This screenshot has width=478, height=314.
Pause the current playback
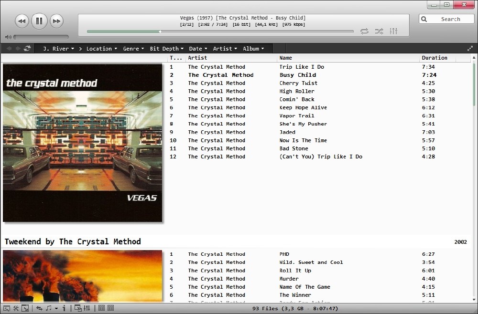39,21
